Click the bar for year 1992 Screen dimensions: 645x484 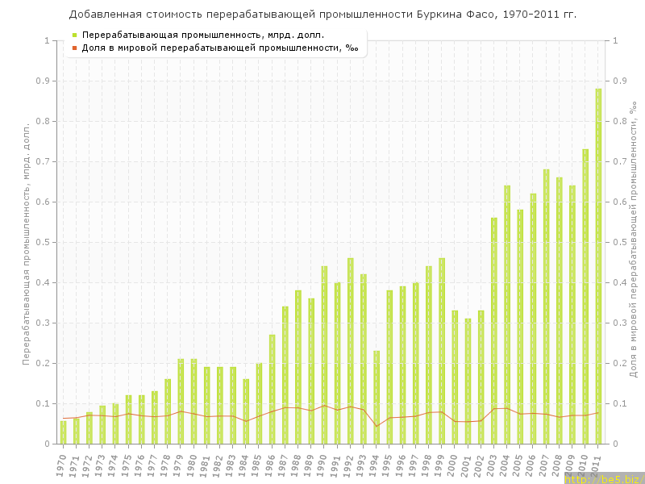(x=351, y=351)
